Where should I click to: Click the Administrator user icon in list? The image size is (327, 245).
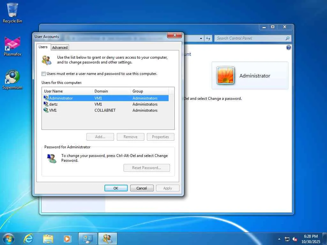(x=46, y=98)
